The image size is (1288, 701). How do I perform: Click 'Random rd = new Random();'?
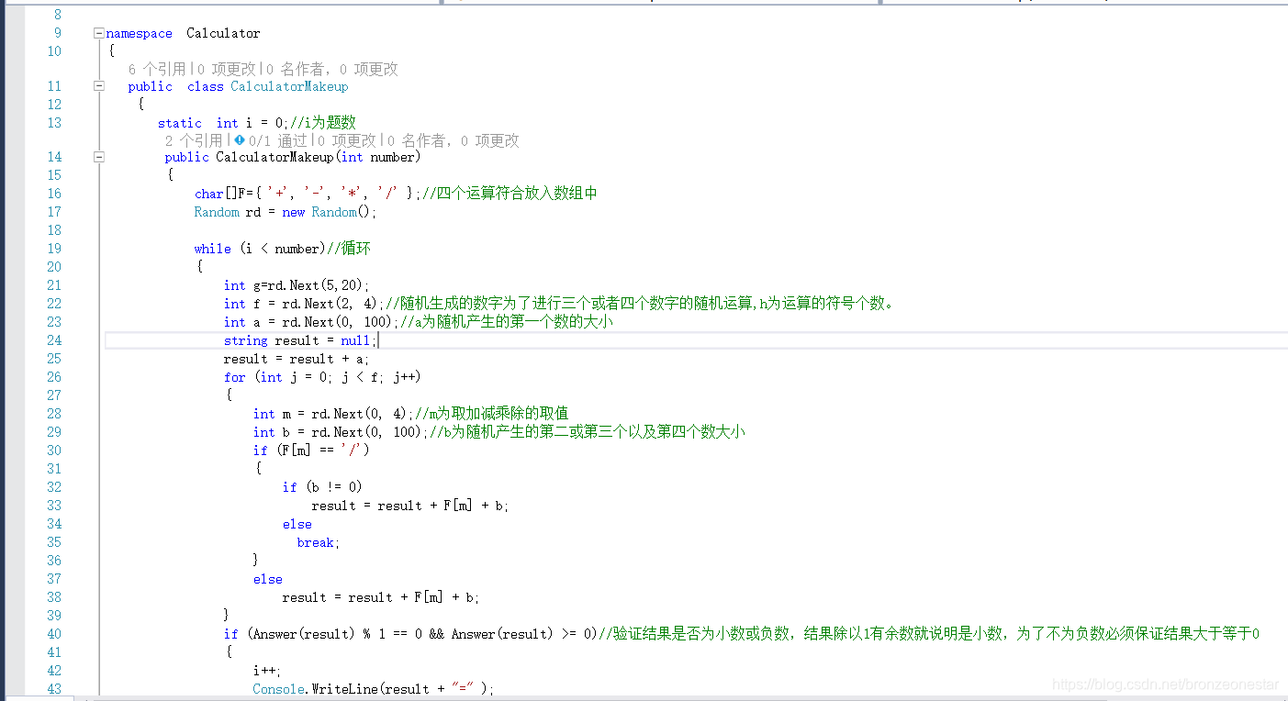coord(286,212)
